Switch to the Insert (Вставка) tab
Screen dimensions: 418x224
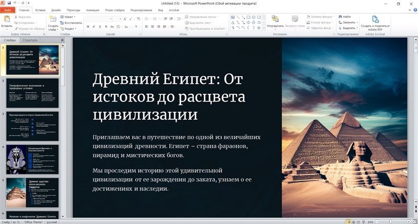40,10
